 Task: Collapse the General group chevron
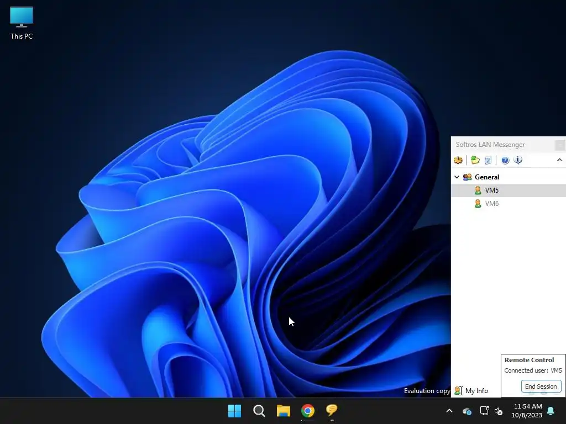[457, 177]
